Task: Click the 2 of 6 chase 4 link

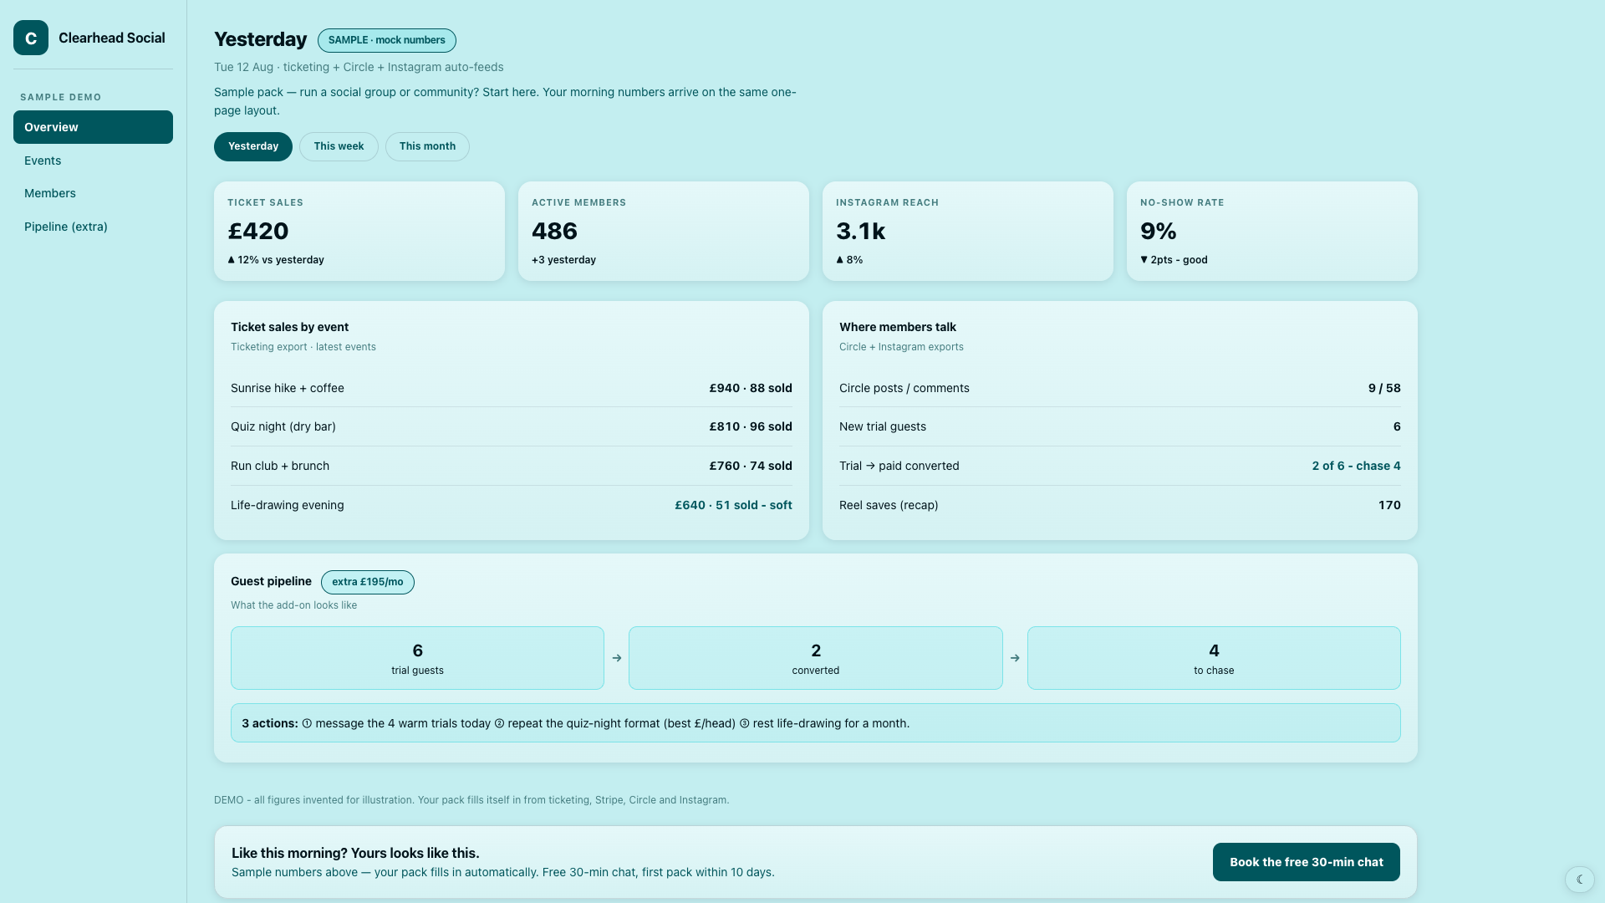Action: pyautogui.click(x=1356, y=466)
